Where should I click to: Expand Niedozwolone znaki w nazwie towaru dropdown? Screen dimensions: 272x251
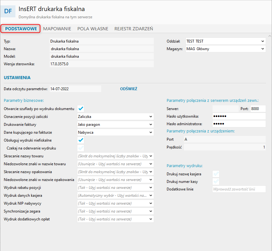[115, 164]
